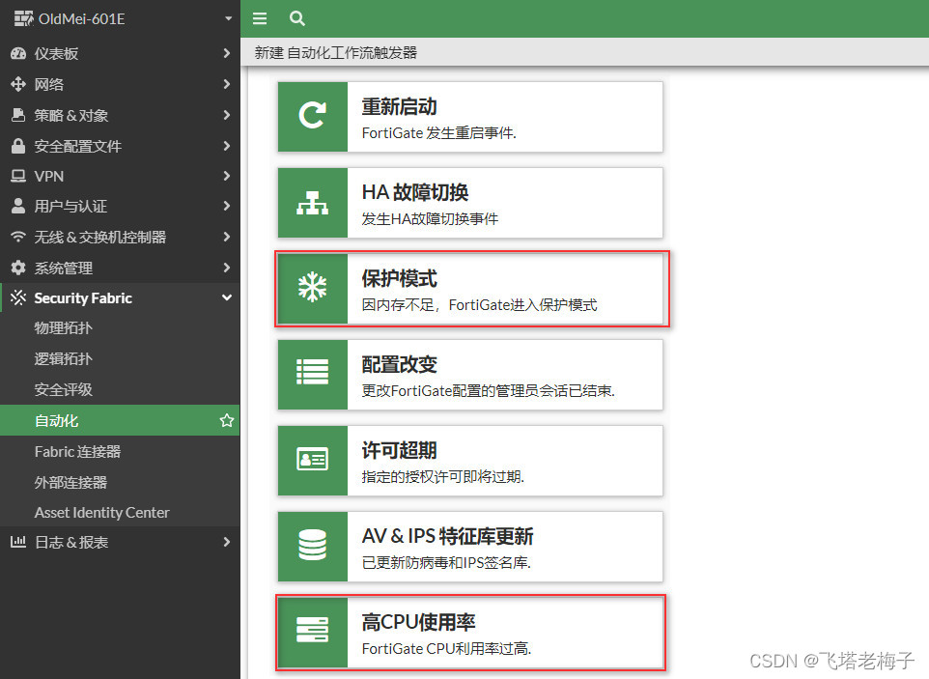Screen dimensions: 929x679
Task: Click the lock icon next to 安全配置文件
Action: [18, 146]
